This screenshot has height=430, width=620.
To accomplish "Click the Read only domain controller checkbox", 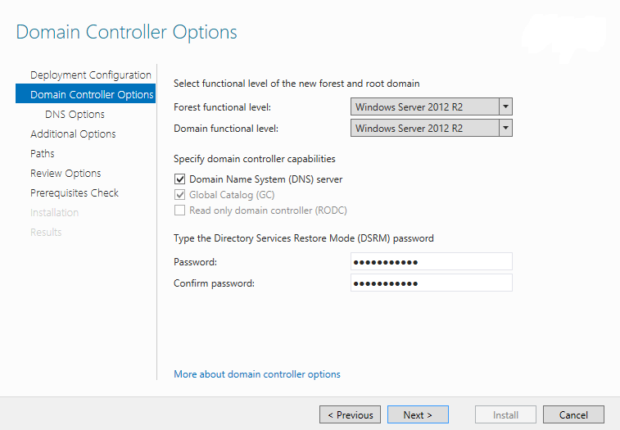I will [179, 210].
